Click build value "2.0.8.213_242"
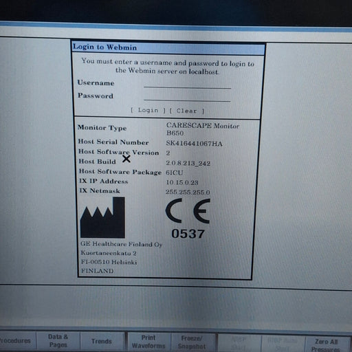Image resolution: width=352 pixels, height=352 pixels. click(188, 163)
